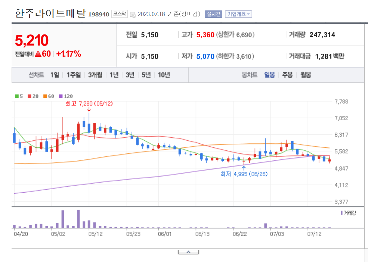Viewport: 368px width, 262px height.
Task: Show the 3년 line chart
Action: click(x=130, y=75)
